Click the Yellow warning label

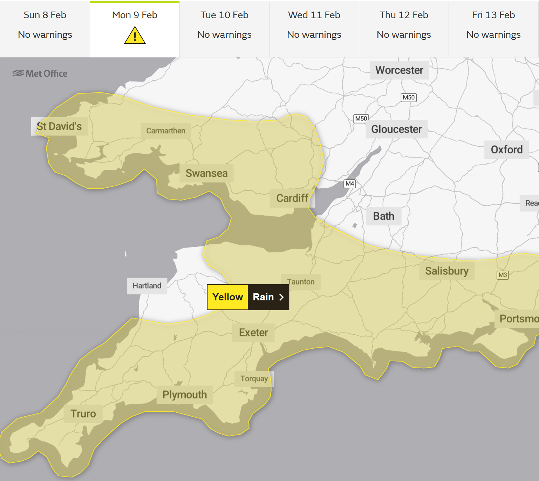click(x=227, y=297)
